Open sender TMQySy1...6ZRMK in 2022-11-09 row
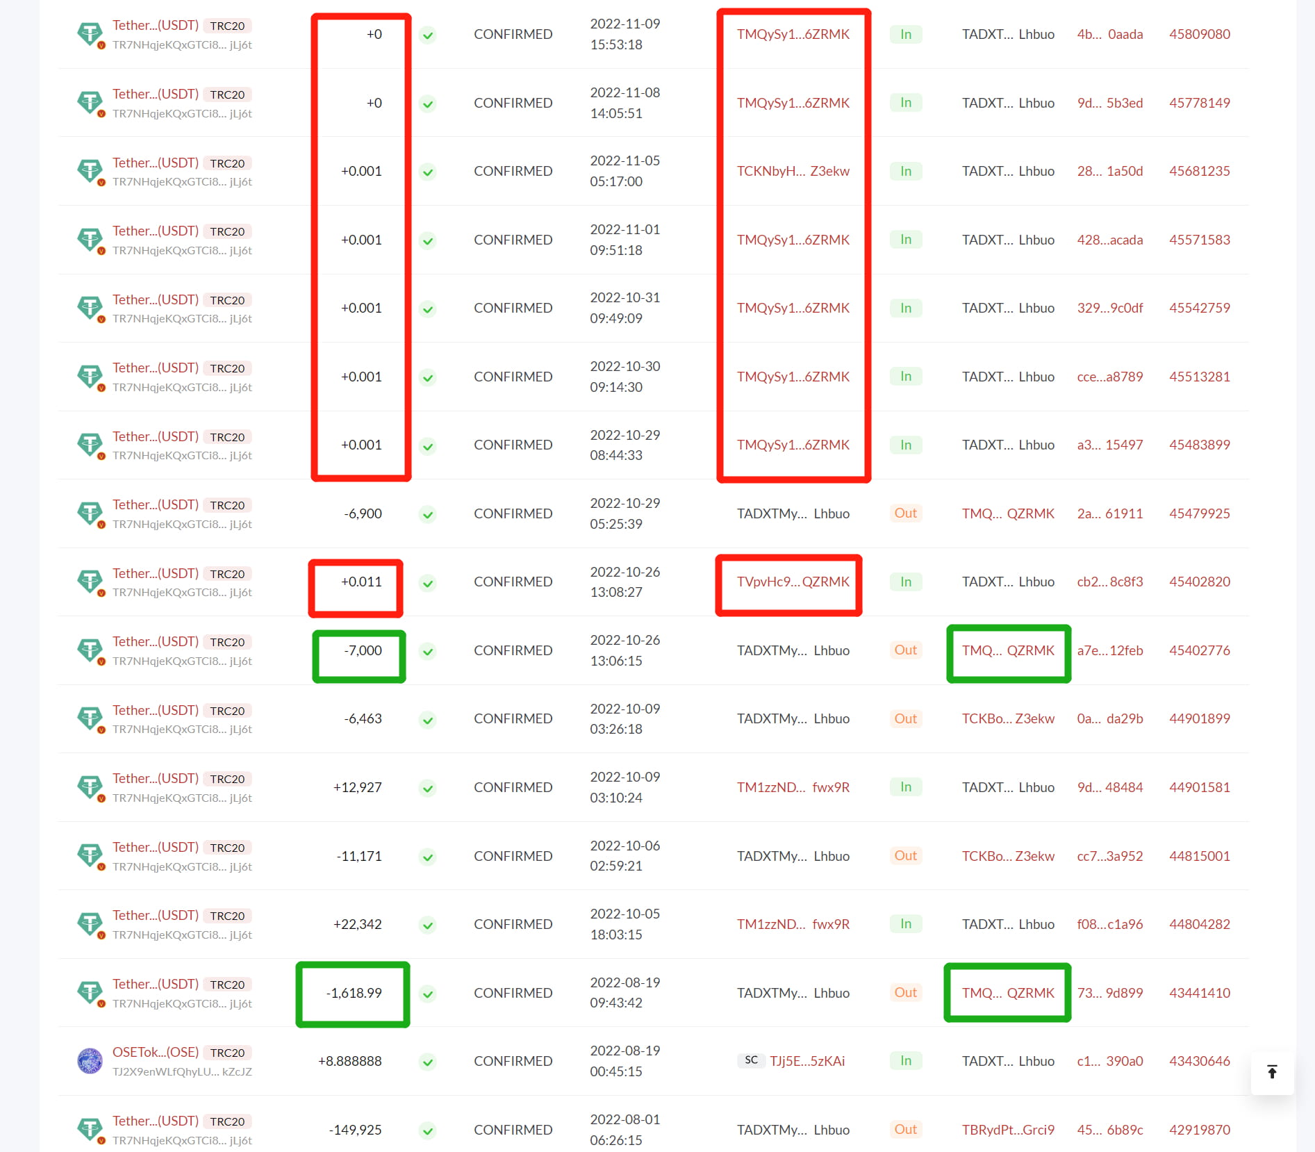1315x1152 pixels. tap(793, 34)
